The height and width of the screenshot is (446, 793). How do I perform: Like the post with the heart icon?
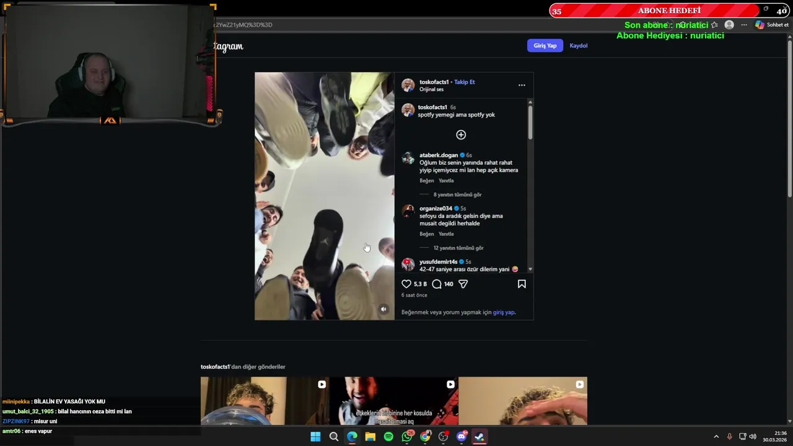coord(406,284)
